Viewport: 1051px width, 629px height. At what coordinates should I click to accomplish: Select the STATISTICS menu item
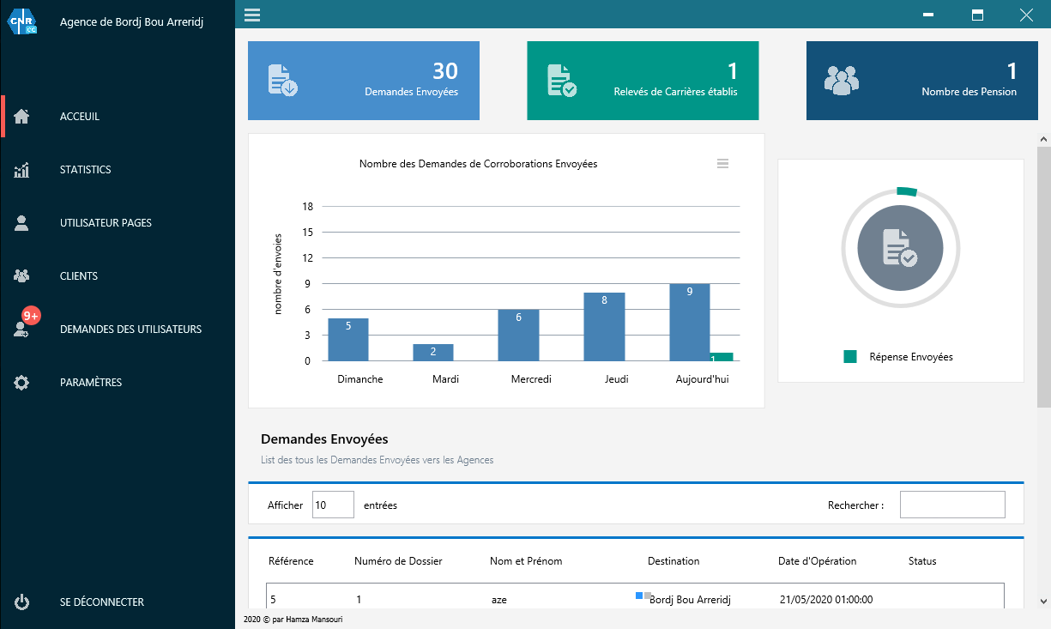(86, 170)
